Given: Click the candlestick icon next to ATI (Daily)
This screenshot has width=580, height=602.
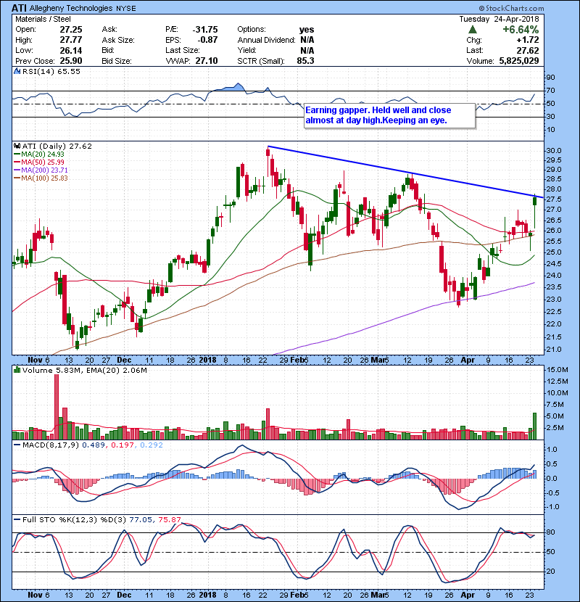Looking at the screenshot, I should (17, 146).
